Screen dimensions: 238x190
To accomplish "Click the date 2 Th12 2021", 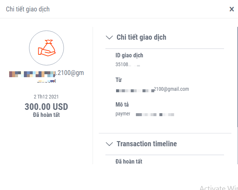I will [x=46, y=97].
